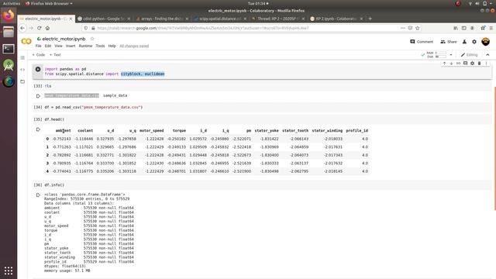Add a new Code cell

[x=39, y=55]
